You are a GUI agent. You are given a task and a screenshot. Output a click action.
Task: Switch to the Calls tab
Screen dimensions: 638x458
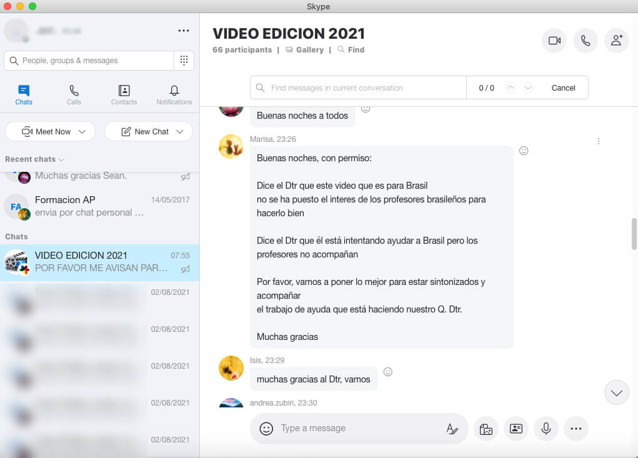click(x=74, y=95)
